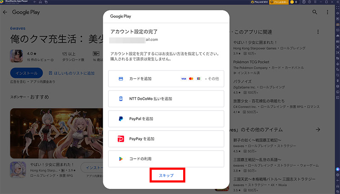This screenshot has height=194, width=340.
Task: Click BlueStacks title bar recent apps icon
Action: pyautogui.click(x=46, y=2)
